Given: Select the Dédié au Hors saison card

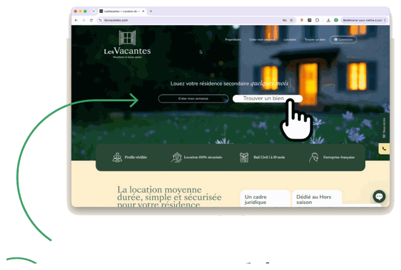Looking at the screenshot, I should (x=317, y=199).
